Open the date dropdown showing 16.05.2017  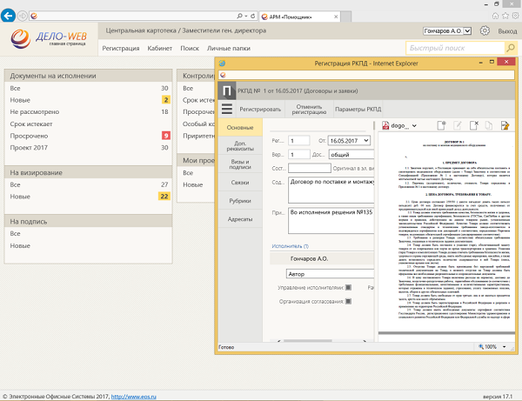[x=365, y=140]
